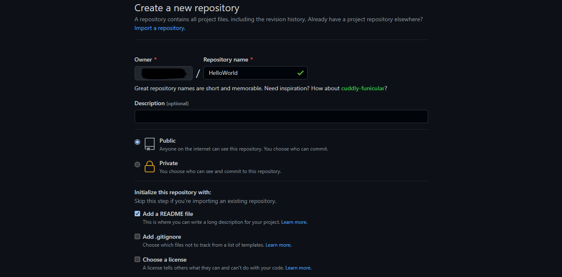Image resolution: width=562 pixels, height=277 pixels.
Task: Tick the Choose a license checkbox
Action: click(137, 260)
